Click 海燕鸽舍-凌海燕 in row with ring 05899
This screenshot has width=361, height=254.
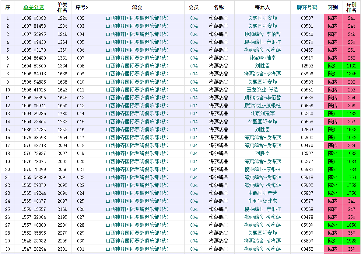(262, 241)
